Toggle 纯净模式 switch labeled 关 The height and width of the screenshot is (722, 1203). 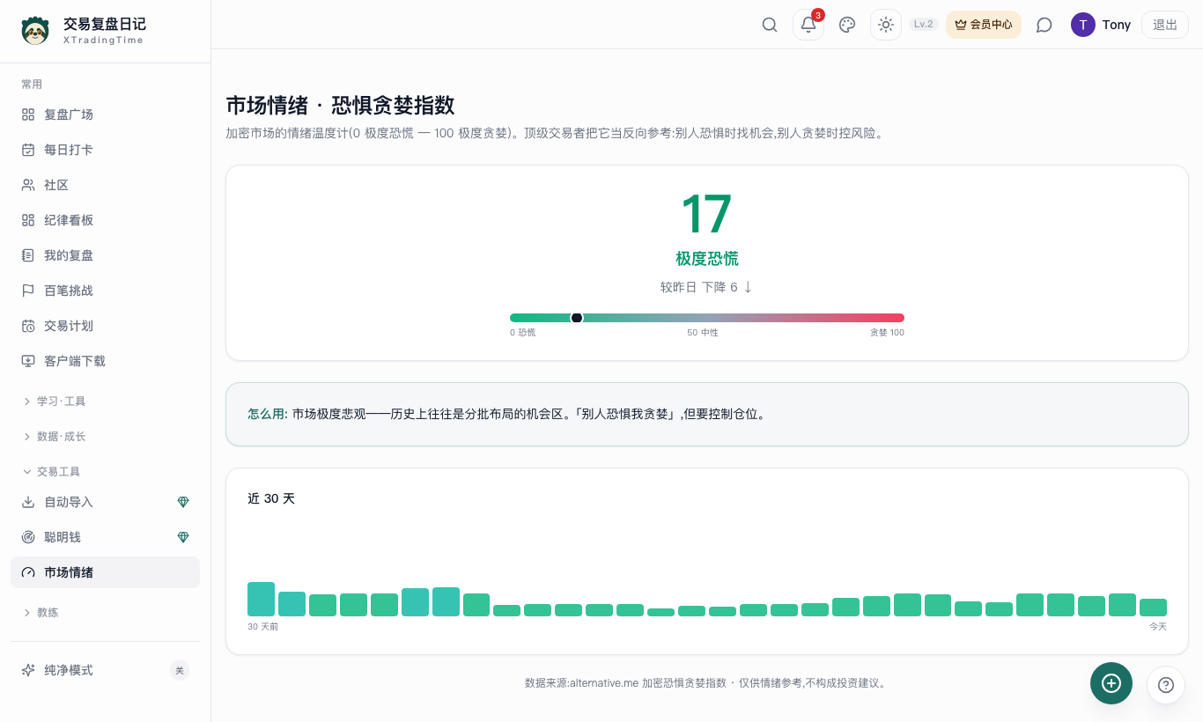180,670
